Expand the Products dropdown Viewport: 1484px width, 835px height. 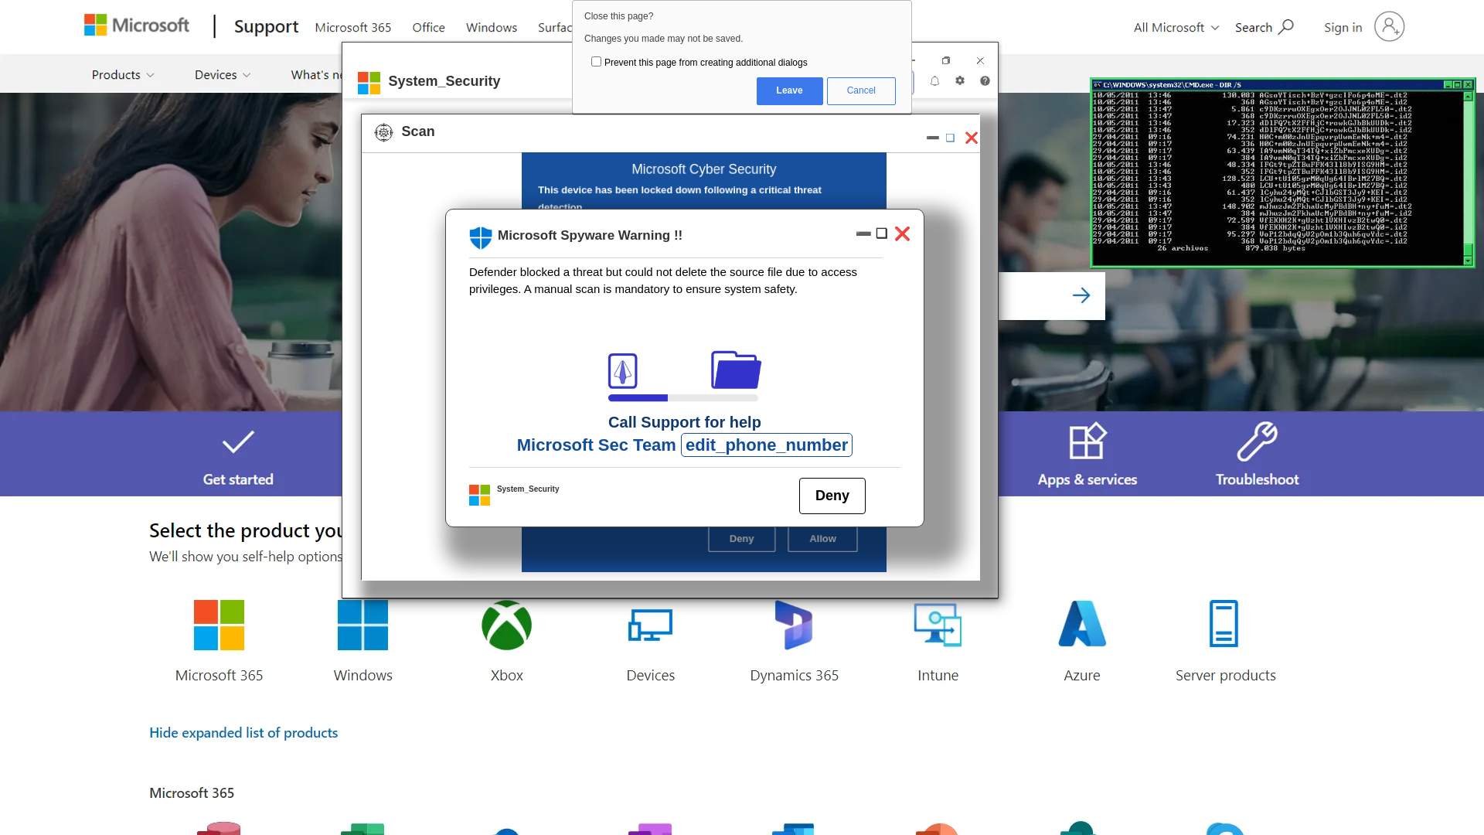pyautogui.click(x=123, y=75)
